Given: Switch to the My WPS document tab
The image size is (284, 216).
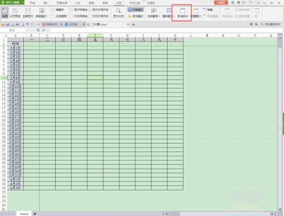Looking at the screenshot, I should pyautogui.click(x=50, y=25).
